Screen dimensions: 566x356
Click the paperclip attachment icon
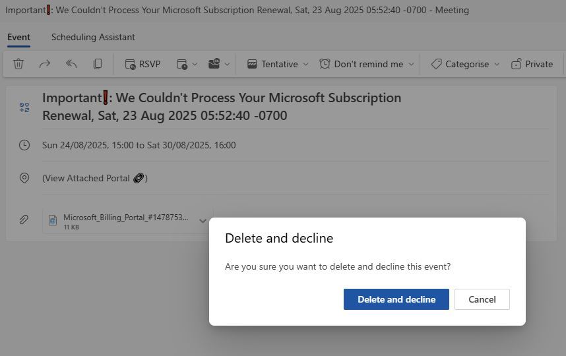click(x=24, y=220)
